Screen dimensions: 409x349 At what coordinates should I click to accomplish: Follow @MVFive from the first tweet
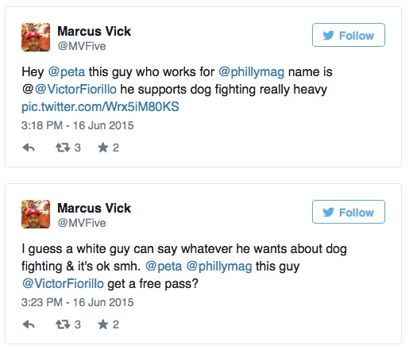tap(349, 35)
